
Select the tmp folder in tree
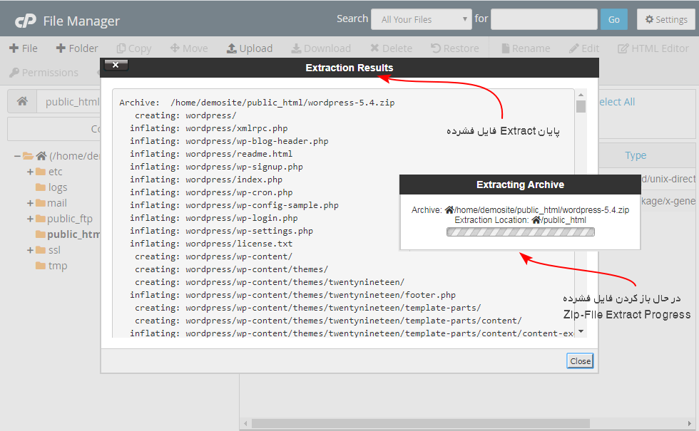click(51, 266)
